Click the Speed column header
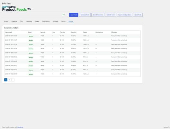This screenshot has height=129, width=170. tap(85, 32)
